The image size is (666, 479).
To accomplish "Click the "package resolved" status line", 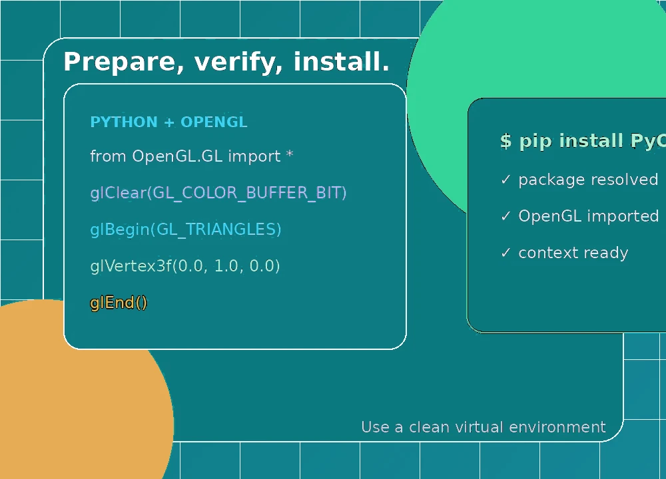I will pos(579,180).
